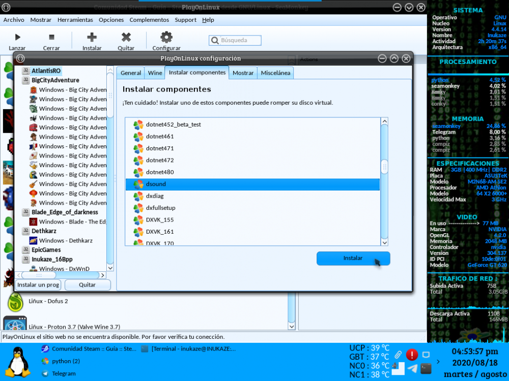
Task: Open Telegram from the system tray icon
Action: pyautogui.click(x=413, y=368)
